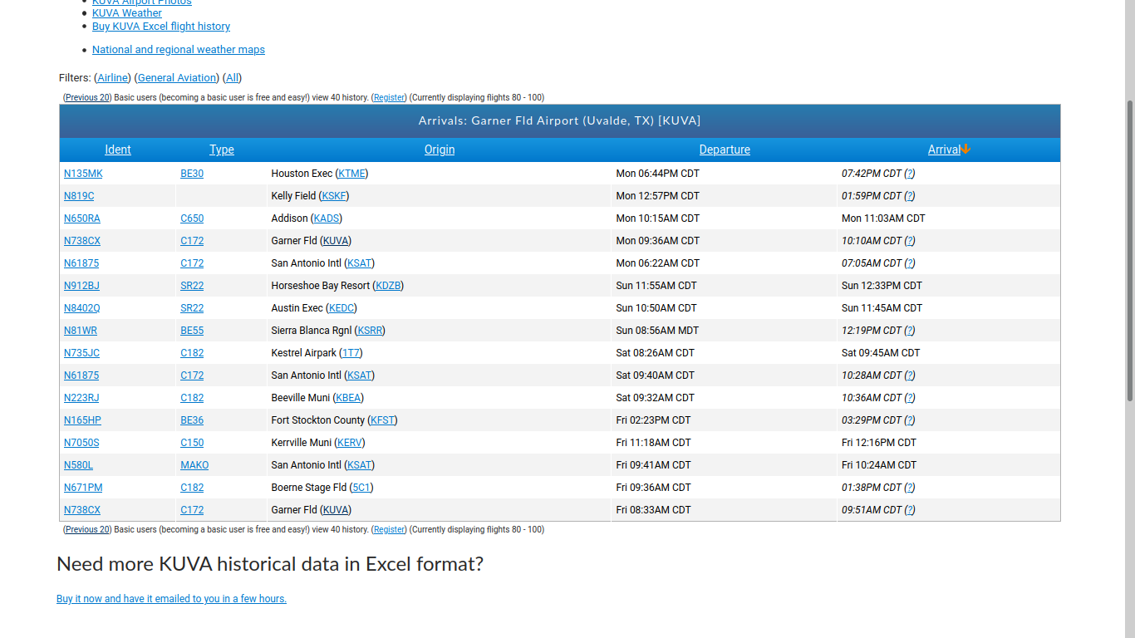Open airport KSRR link
The image size is (1135, 638).
coord(370,331)
